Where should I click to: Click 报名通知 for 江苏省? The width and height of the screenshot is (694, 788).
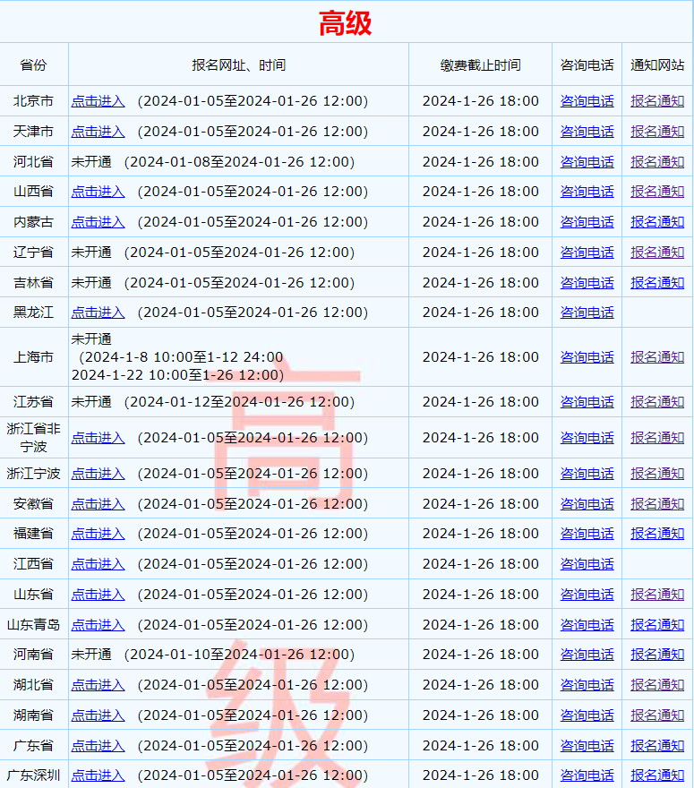657,402
